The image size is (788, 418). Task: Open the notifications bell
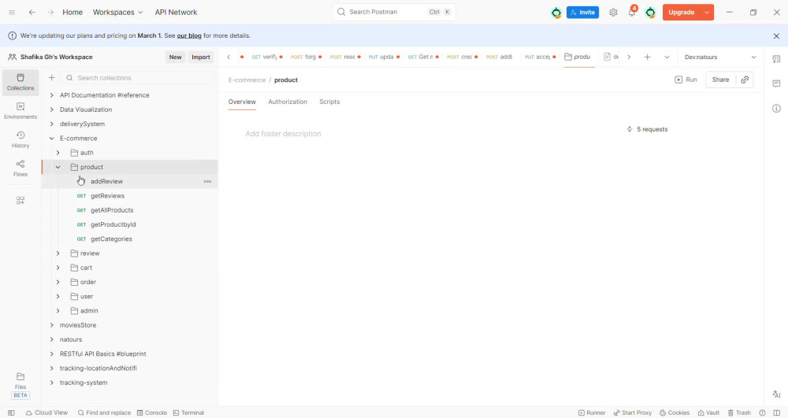[x=632, y=12]
